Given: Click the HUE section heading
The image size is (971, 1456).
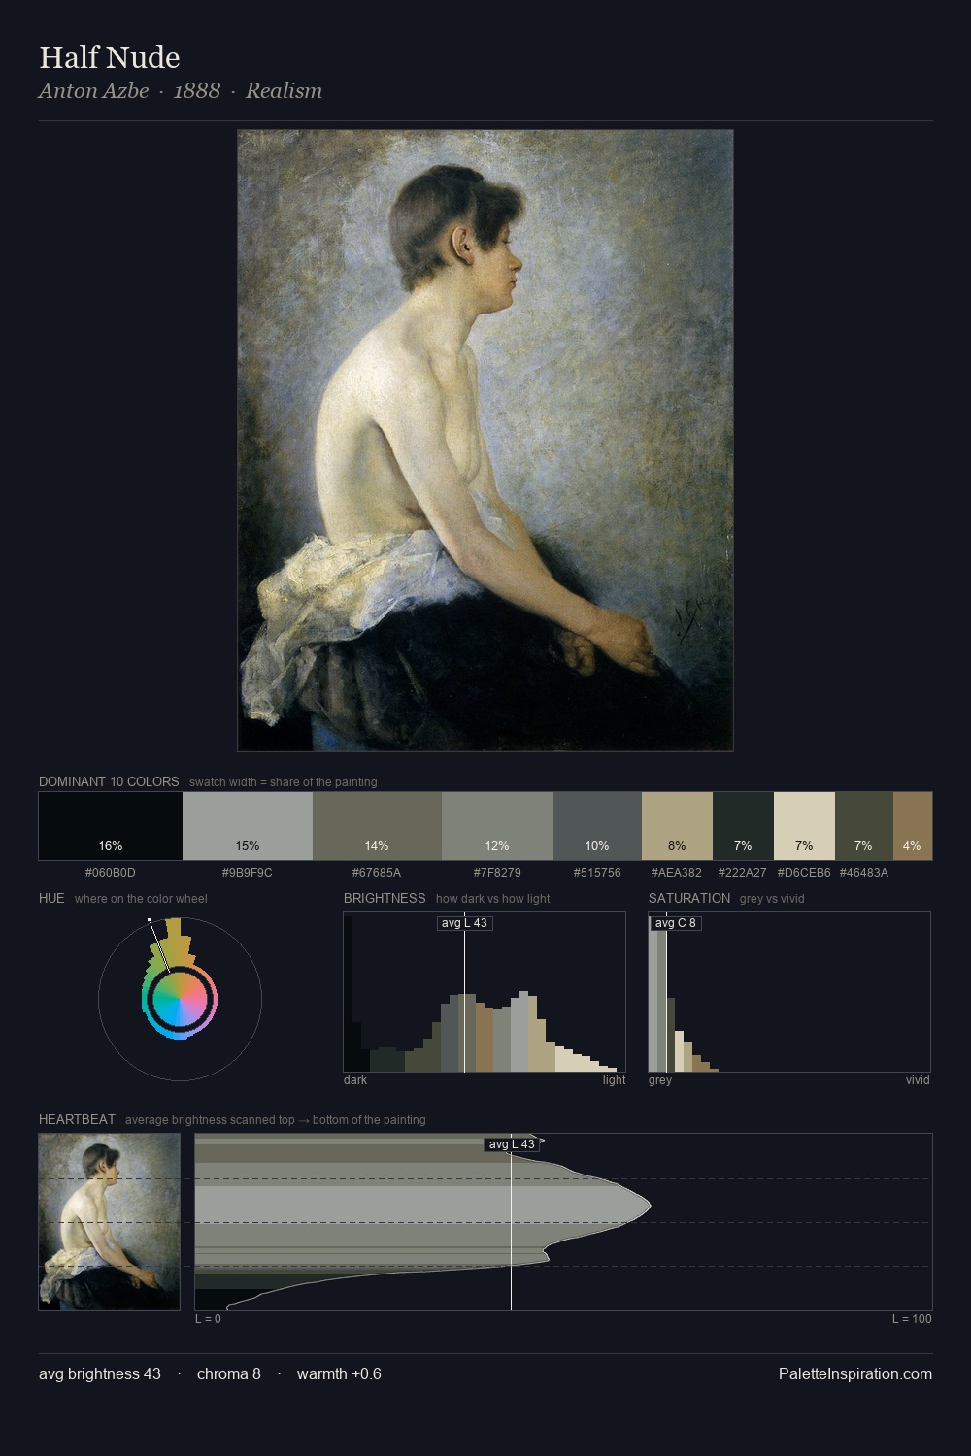Looking at the screenshot, I should (51, 899).
